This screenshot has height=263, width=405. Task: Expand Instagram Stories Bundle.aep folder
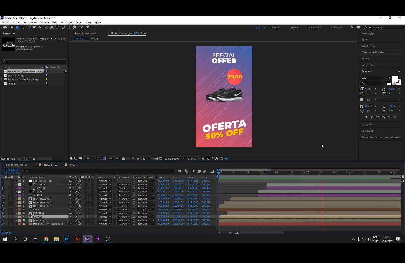pyautogui.click(x=2, y=79)
